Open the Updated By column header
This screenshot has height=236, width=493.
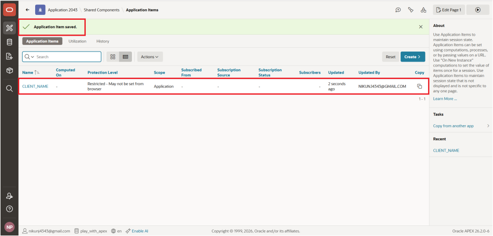(x=369, y=72)
